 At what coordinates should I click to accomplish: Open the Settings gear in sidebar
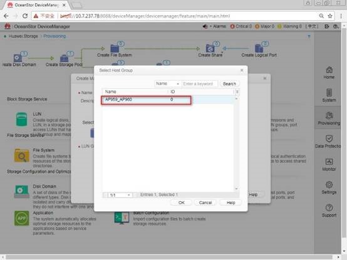pyautogui.click(x=329, y=185)
